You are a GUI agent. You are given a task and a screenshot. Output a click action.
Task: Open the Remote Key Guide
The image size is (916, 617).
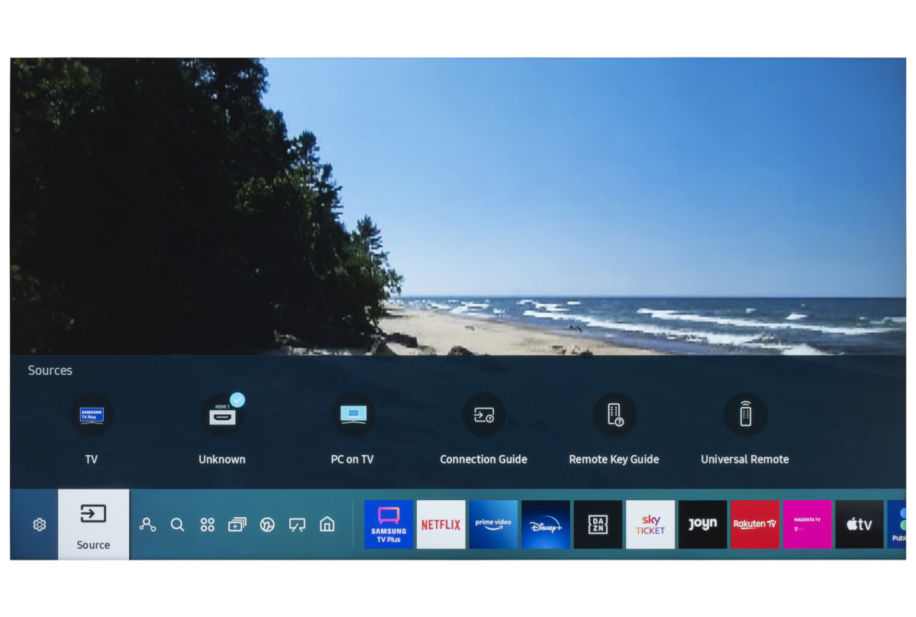click(614, 416)
